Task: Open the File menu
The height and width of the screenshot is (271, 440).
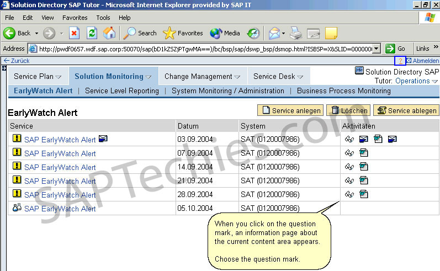Action: (9, 18)
